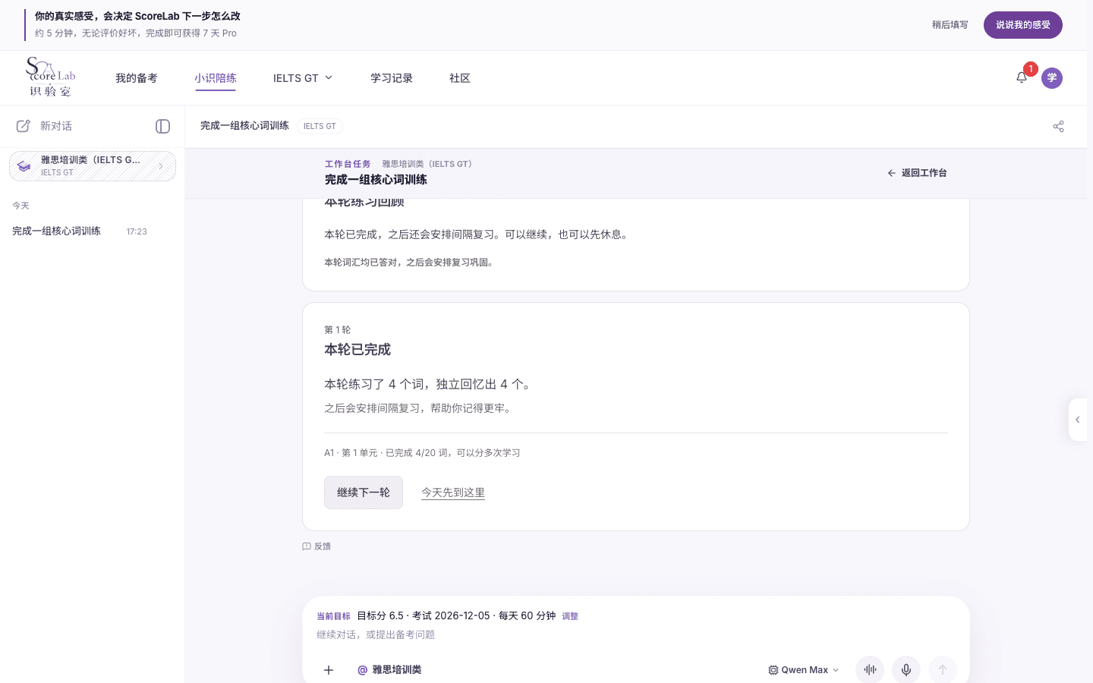Open the ScoreLab logo home link
The width and height of the screenshot is (1093, 683).
tap(51, 77)
